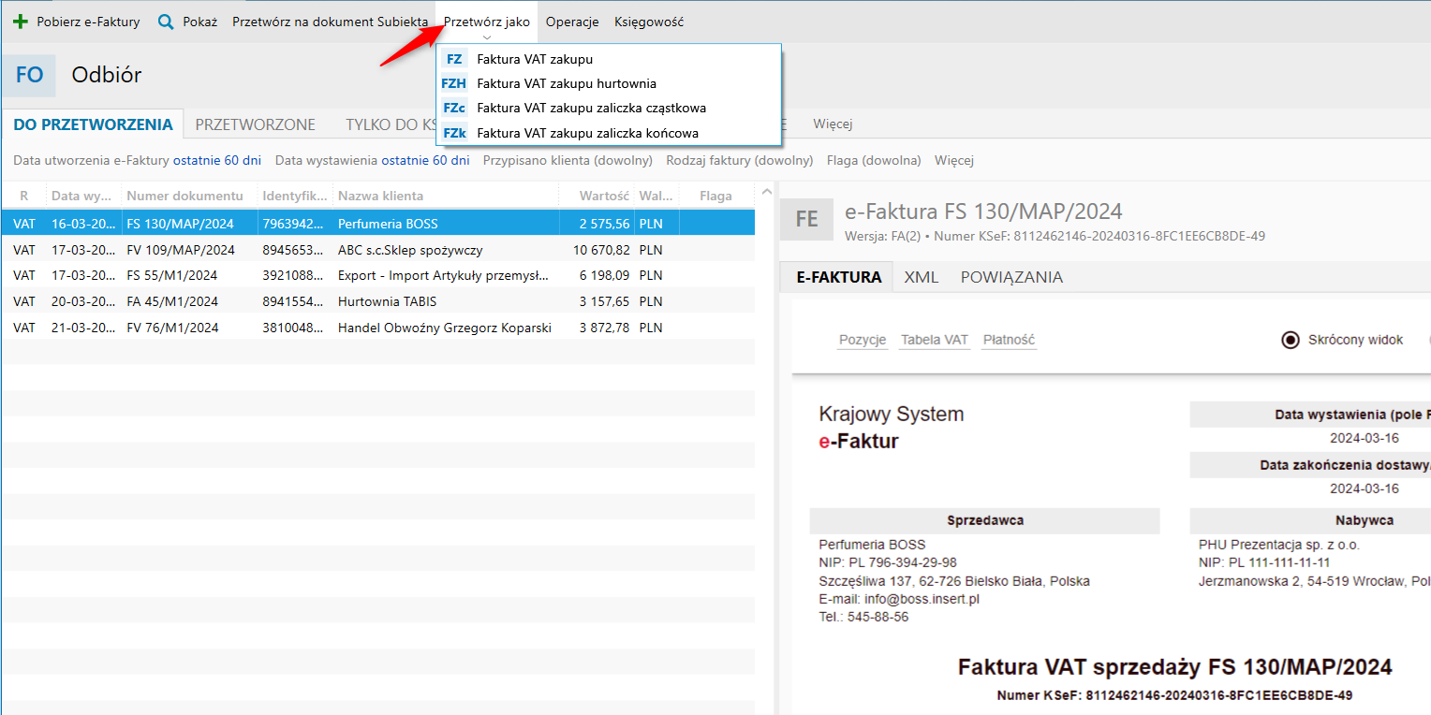Screen dimensions: 1431x715
Task: Open the Księgowość menu
Action: click(649, 22)
